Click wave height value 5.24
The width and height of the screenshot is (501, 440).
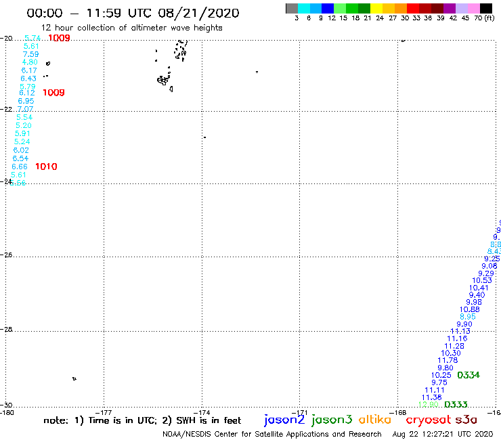point(22,141)
